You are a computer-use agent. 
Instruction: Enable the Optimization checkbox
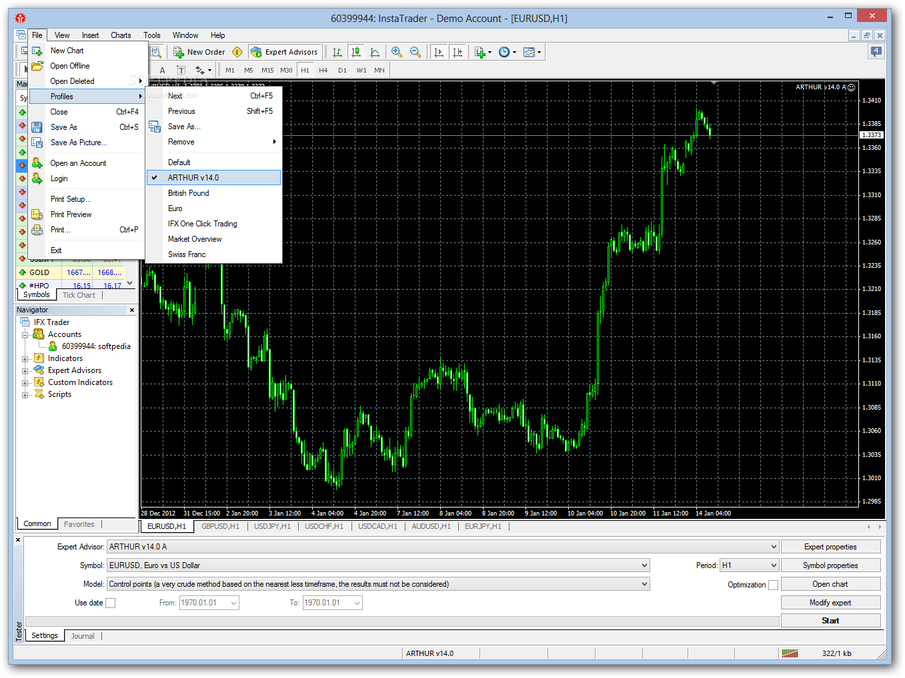pos(773,585)
